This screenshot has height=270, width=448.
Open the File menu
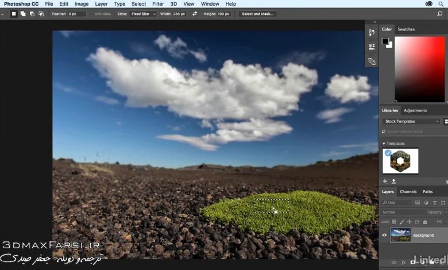tap(49, 4)
